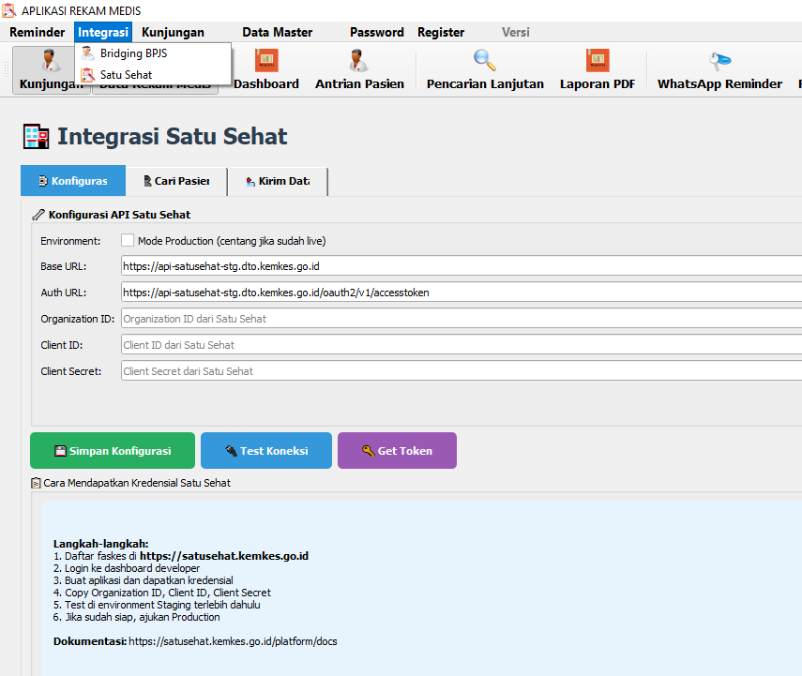Click the 'Integrasi Satu Sehat' page heading
This screenshot has width=802, height=676.
[172, 136]
